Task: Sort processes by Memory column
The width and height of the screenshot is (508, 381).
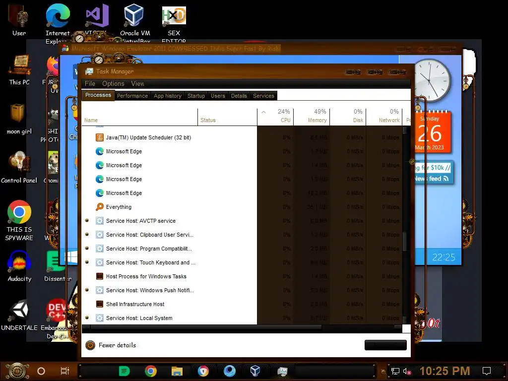Action: coord(312,117)
